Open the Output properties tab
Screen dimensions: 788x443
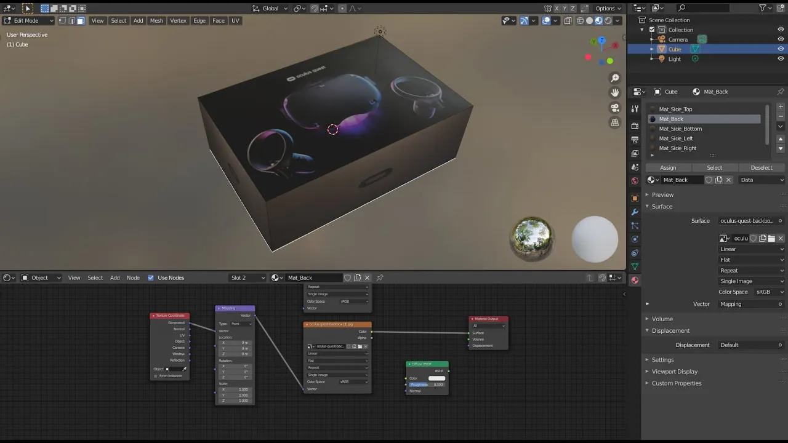tap(635, 140)
